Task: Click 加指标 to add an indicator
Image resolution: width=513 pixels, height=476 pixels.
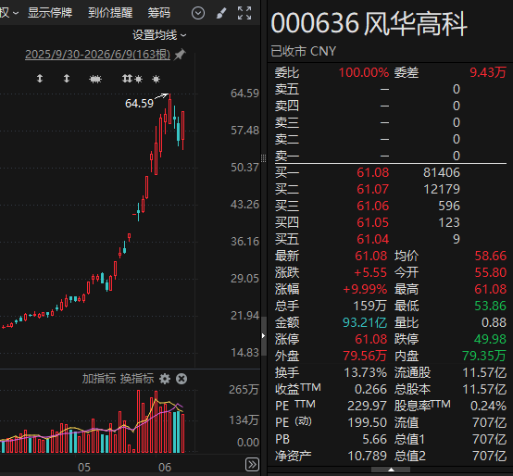Action: 99,379
